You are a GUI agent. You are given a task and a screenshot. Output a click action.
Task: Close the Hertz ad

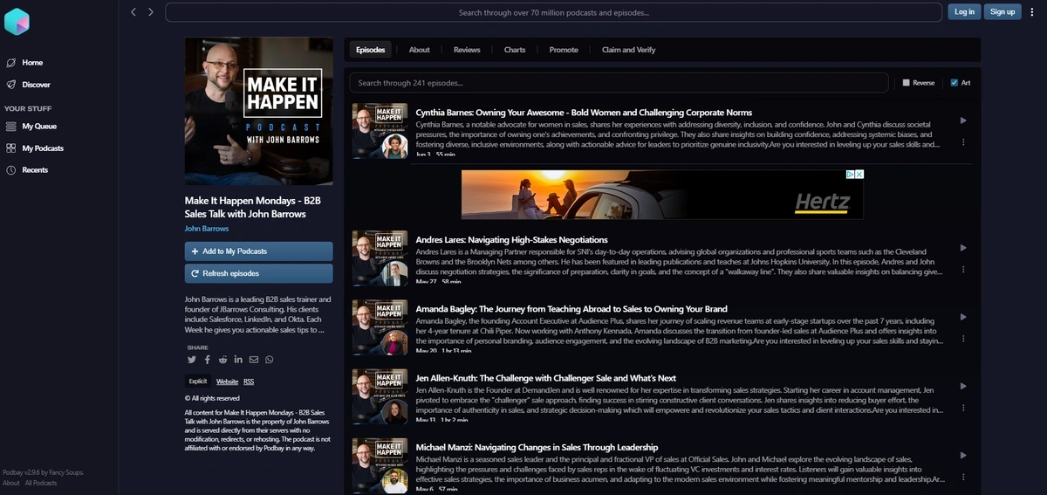pos(859,174)
